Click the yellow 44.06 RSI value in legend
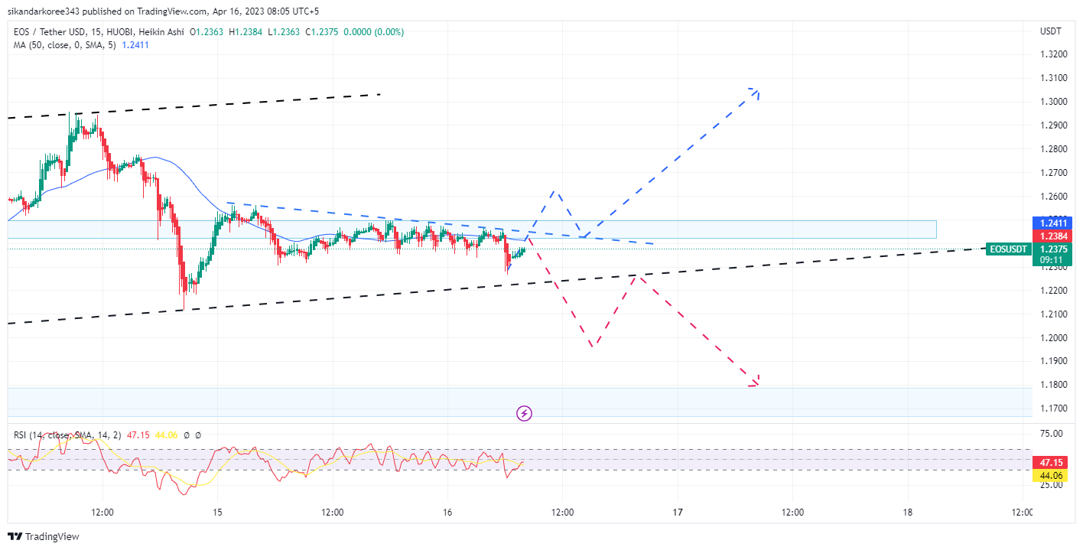This screenshot has width=1083, height=550. [x=166, y=434]
